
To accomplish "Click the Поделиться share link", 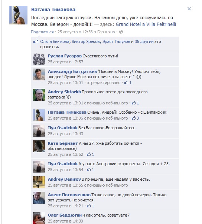I will coord(42,32).
